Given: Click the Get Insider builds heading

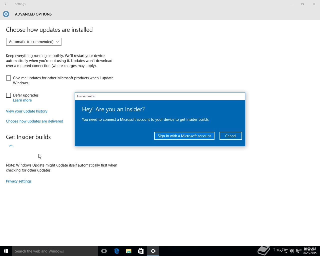Looking at the screenshot, I should pos(28,137).
